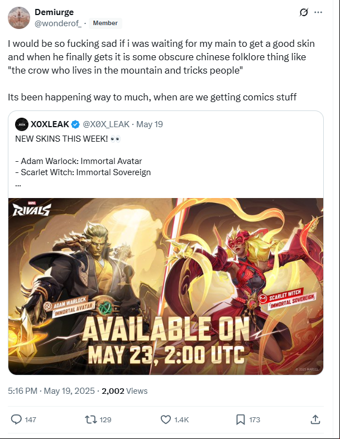Screen dimensions: 340x439
Task: Click the X0XLEAK avatar in quoted post
Action: [22, 124]
